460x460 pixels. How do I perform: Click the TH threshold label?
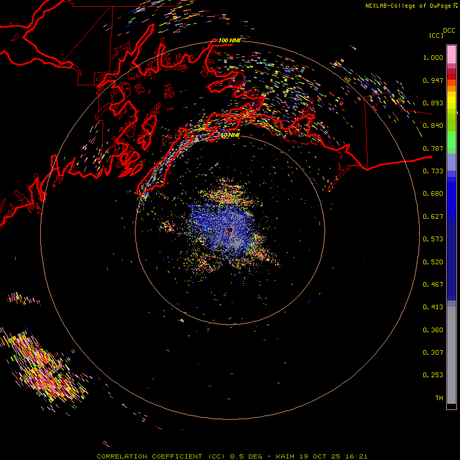[x=439, y=398]
